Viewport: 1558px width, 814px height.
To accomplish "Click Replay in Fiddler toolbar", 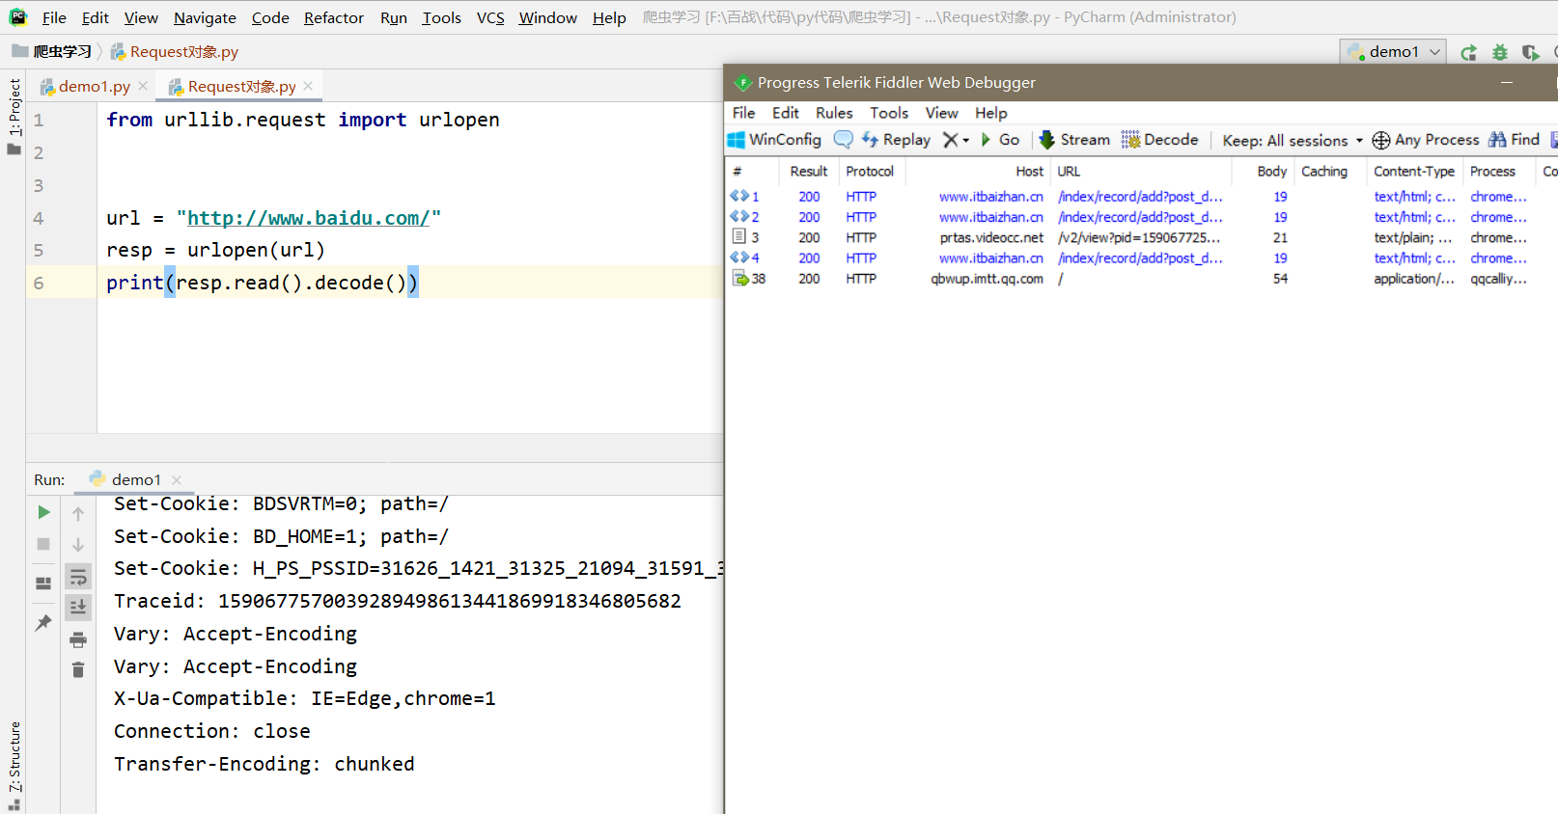I will [x=896, y=140].
